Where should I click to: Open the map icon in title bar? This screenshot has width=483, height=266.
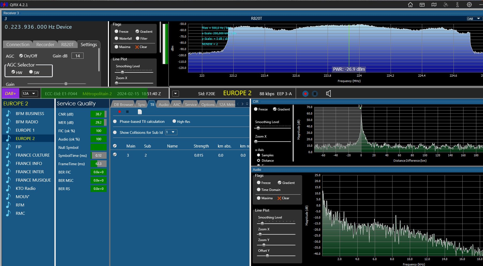[434, 5]
